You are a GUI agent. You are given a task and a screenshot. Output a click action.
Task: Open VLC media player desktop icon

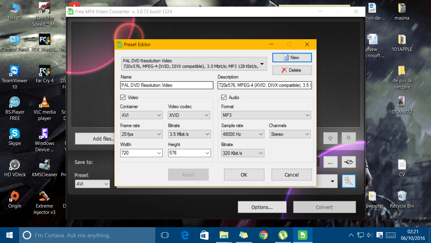pos(44,109)
